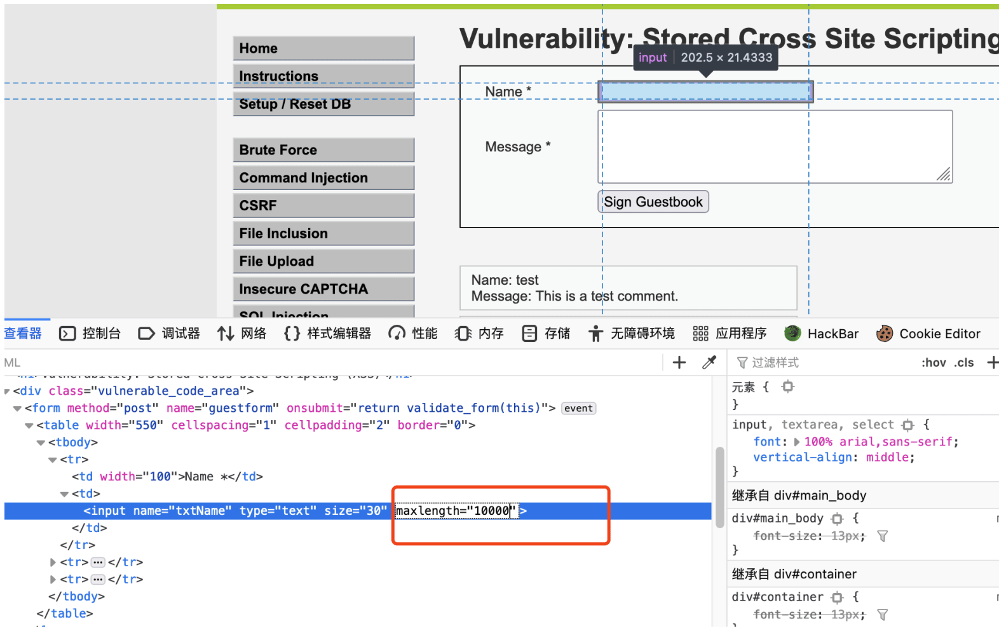
Task: Open the Cookie Editor panel
Action: (928, 334)
